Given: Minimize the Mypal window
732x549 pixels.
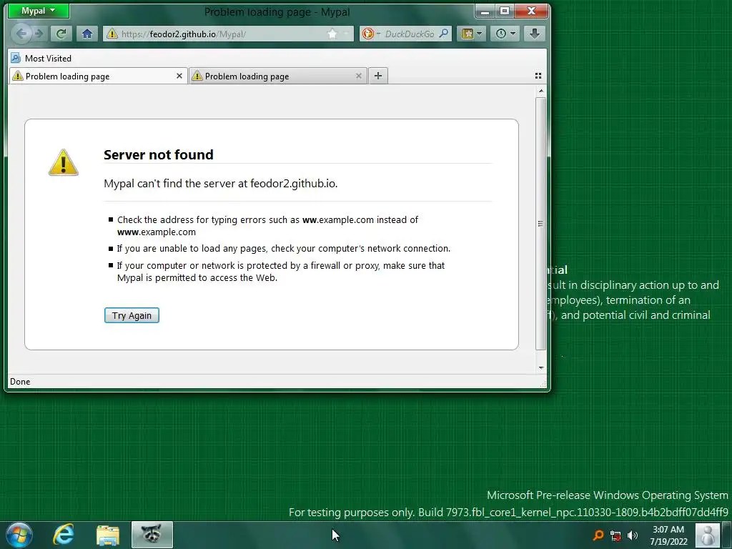Looking at the screenshot, I should pyautogui.click(x=485, y=11).
